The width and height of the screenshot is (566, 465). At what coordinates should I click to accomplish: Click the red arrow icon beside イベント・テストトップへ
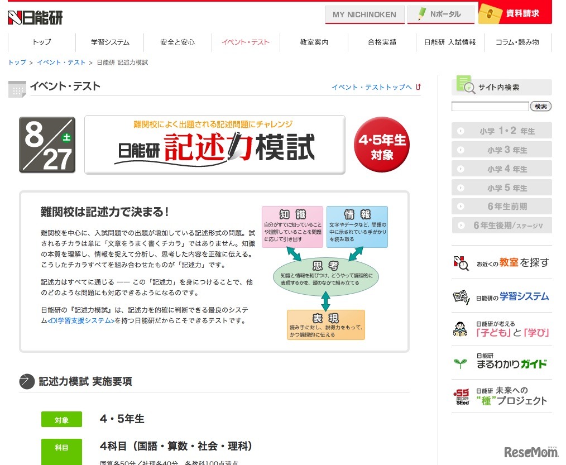coord(418,87)
